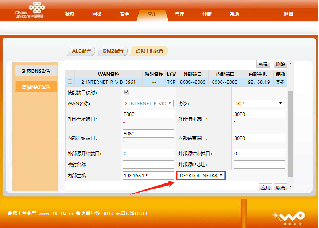Toggle the 使能端口映射 checkbox
319x228 pixels.
[127, 92]
